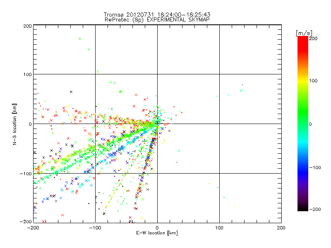Click the color bar tick label "-100"

pyautogui.click(x=315, y=168)
